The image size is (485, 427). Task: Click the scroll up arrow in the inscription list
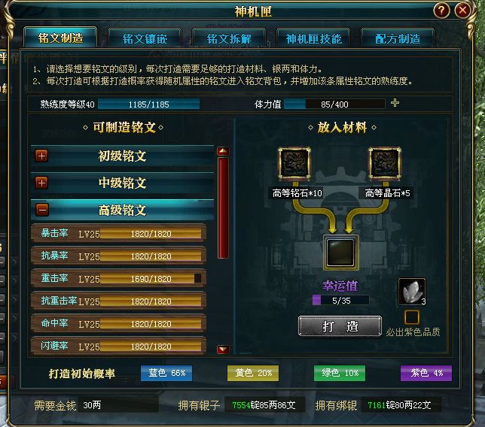click(223, 151)
